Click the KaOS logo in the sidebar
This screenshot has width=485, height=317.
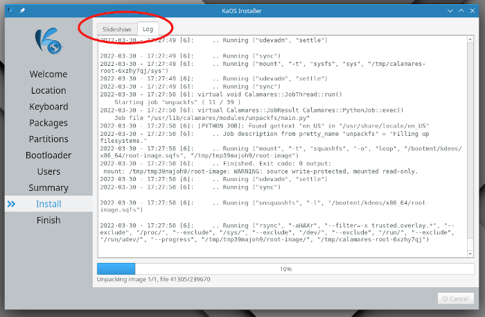[48, 41]
